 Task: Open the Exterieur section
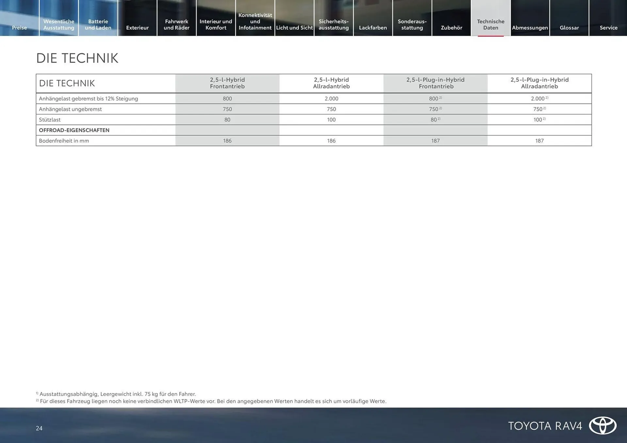coord(137,27)
